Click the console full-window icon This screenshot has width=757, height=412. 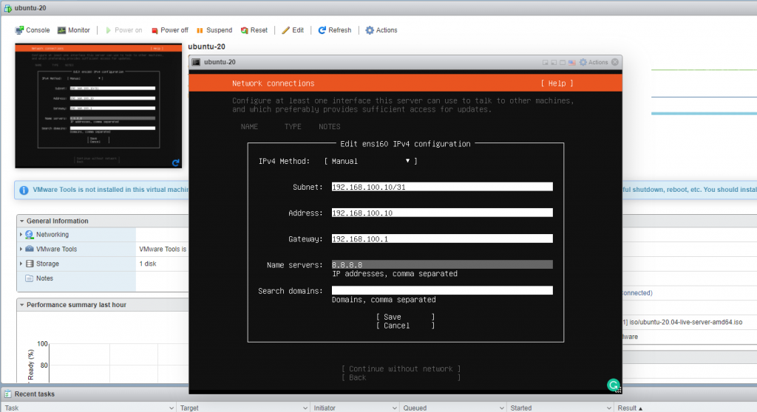[563, 62]
